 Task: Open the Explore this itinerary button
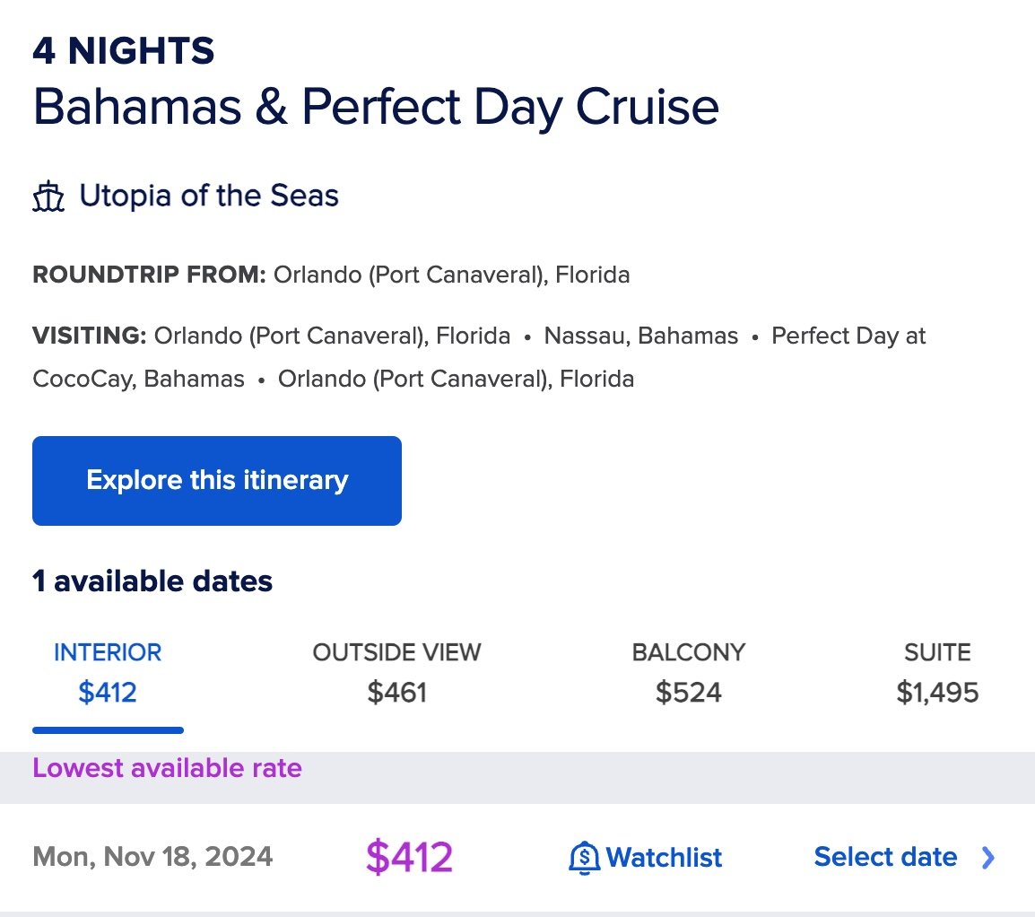(x=216, y=481)
